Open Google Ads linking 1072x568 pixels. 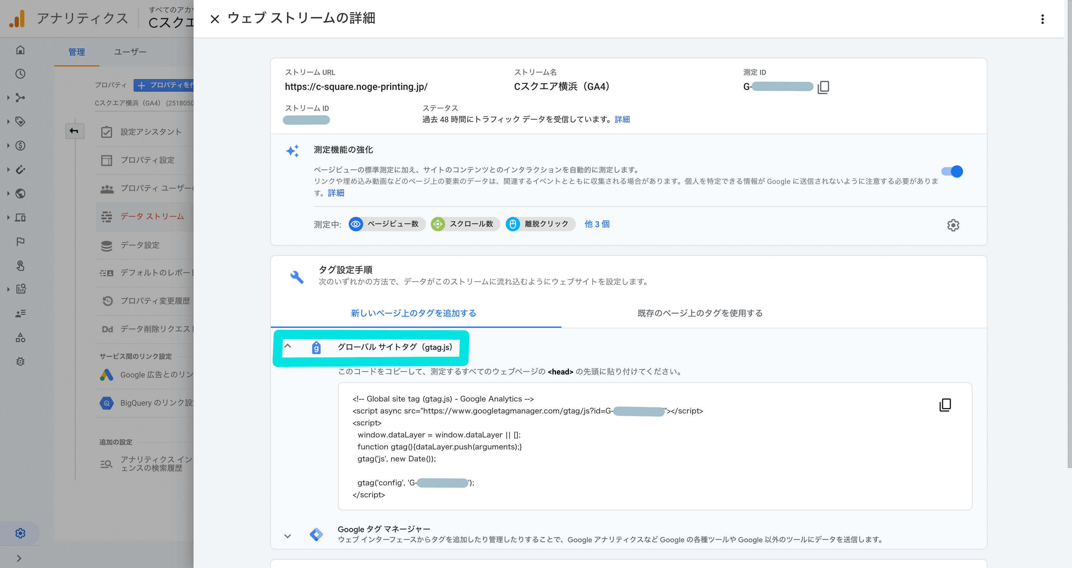[x=145, y=375]
